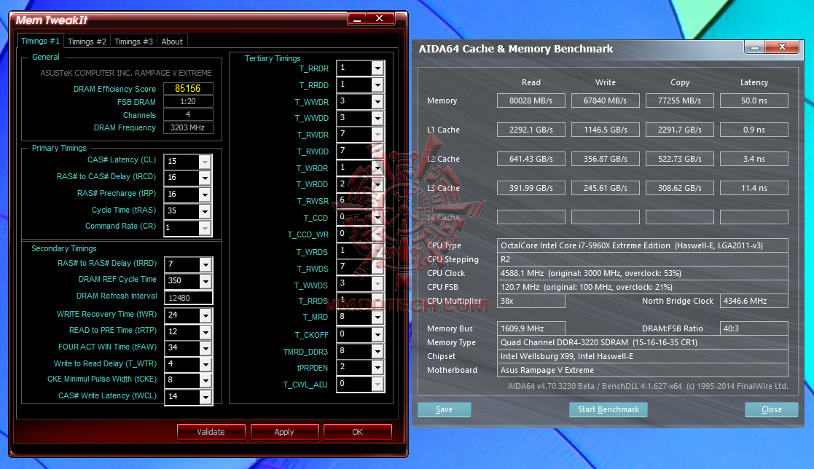
Task: Expand the T_WRDD dropdown
Action: (x=377, y=184)
